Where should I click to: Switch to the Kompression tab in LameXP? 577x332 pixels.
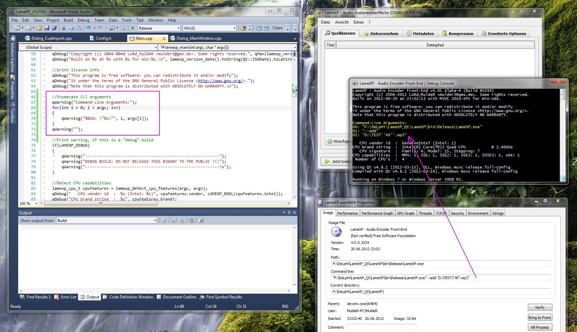pos(458,34)
